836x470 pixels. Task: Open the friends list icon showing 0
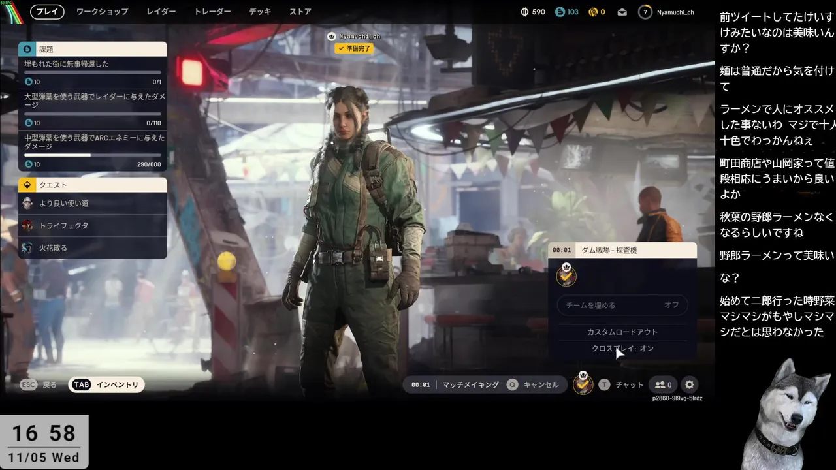664,384
